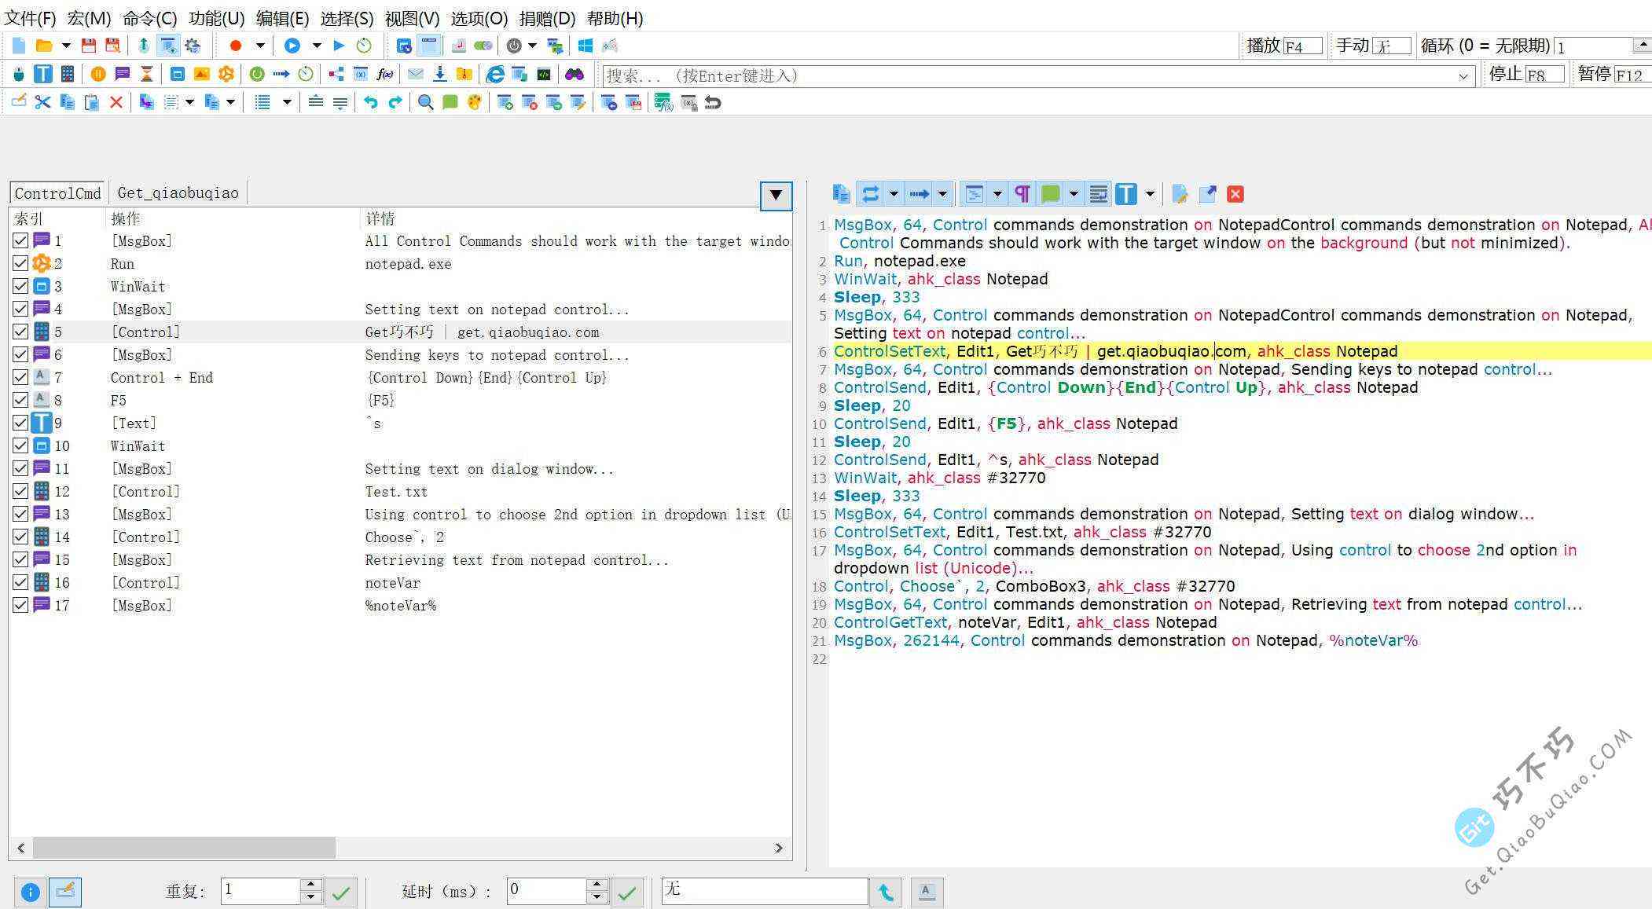
Task: Open the 命令(C) menu
Action: pyautogui.click(x=149, y=18)
